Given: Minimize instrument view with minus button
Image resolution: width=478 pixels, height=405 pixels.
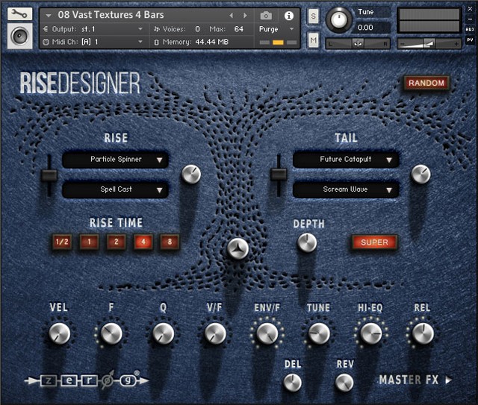Looking at the screenshot, I should pyautogui.click(x=470, y=19).
